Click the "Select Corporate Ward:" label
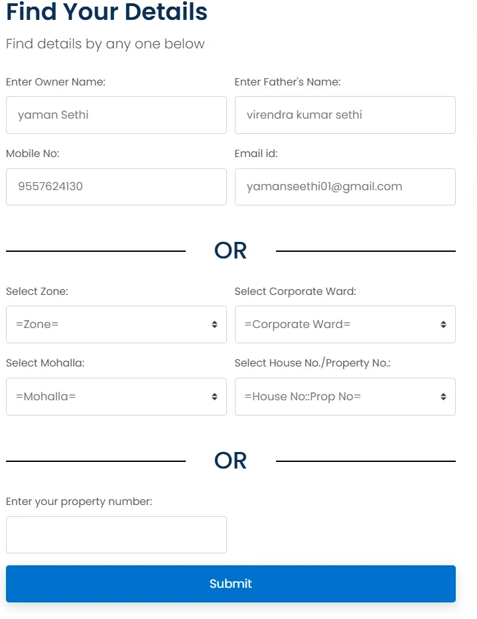 tap(295, 292)
